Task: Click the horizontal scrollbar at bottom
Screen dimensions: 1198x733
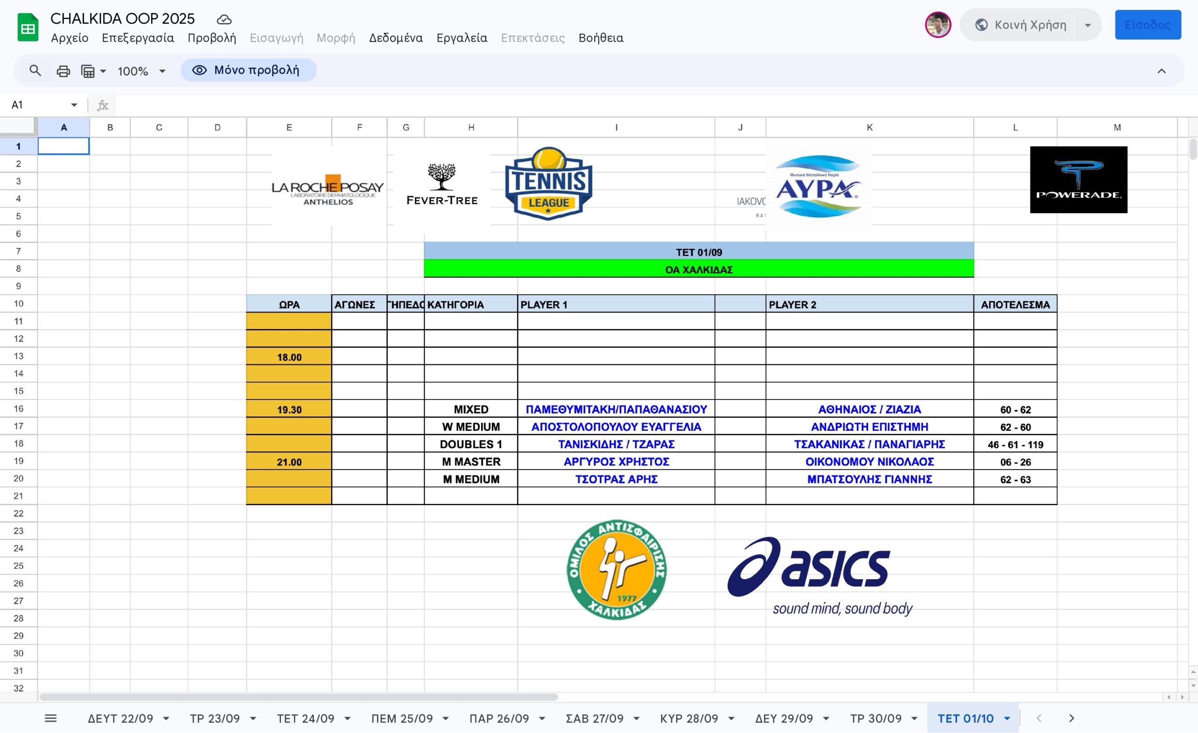Action: coord(298,697)
